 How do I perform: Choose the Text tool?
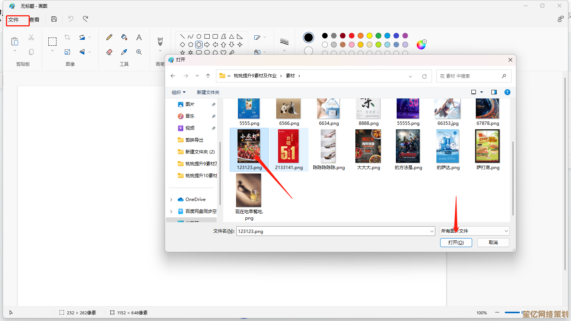click(x=139, y=37)
